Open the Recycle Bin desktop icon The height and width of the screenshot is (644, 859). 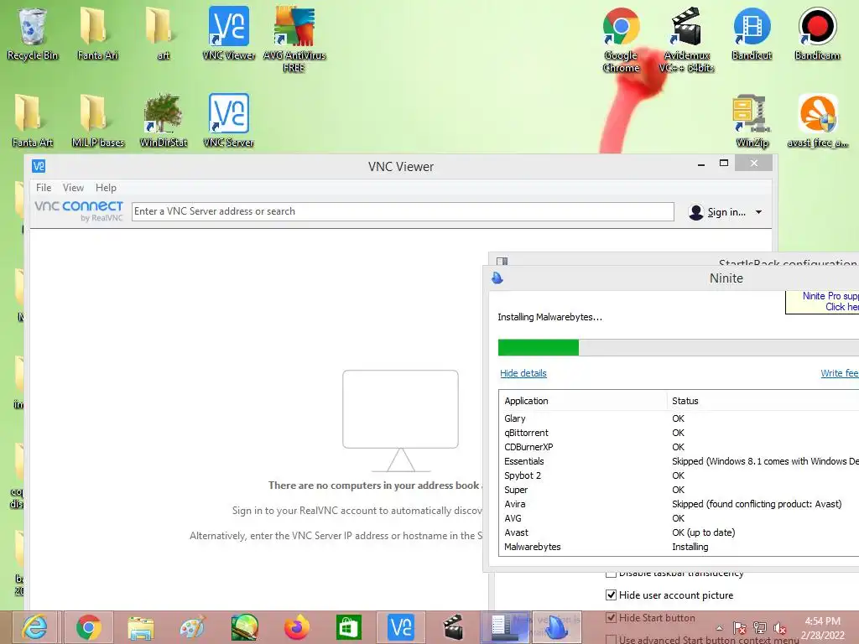(33, 34)
